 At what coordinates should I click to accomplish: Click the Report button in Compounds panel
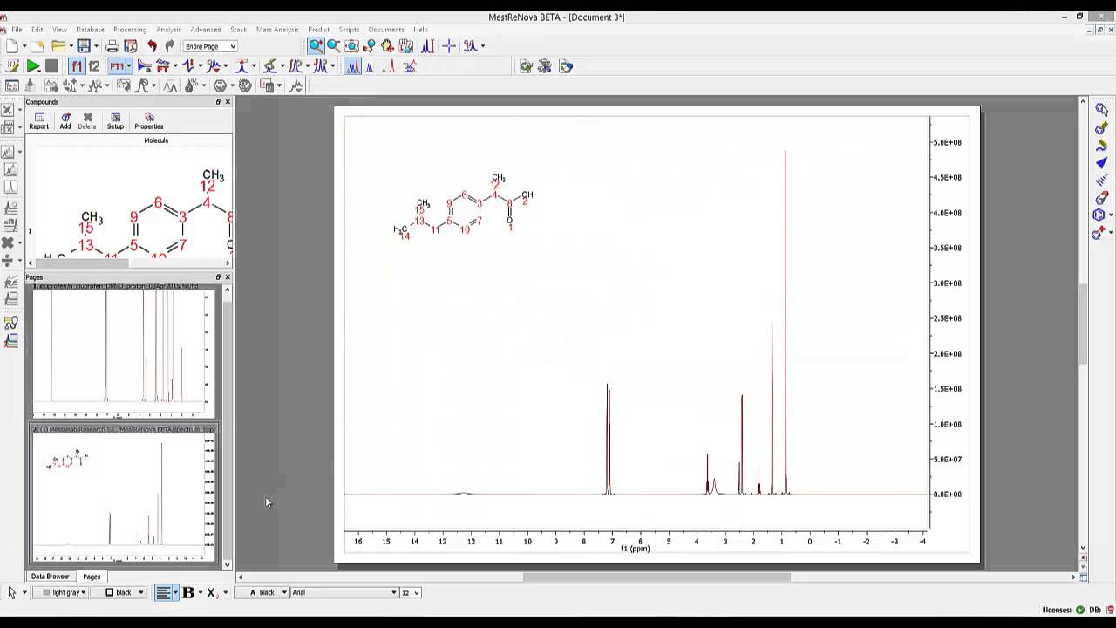coord(39,121)
